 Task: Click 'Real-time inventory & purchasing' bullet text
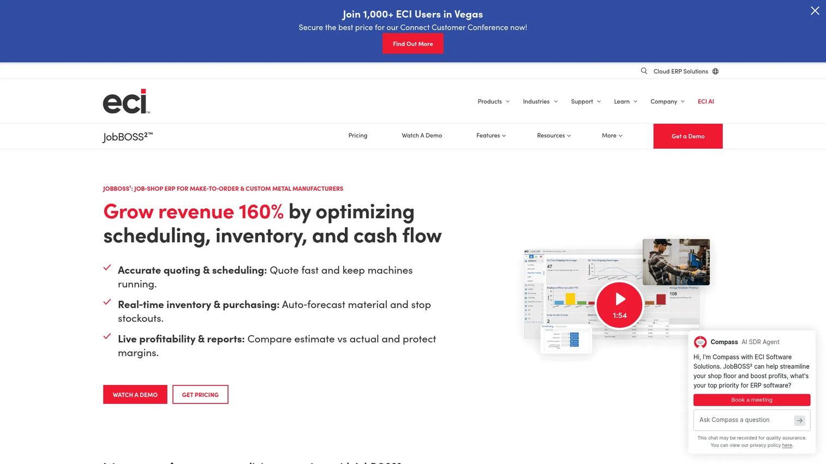tap(199, 305)
